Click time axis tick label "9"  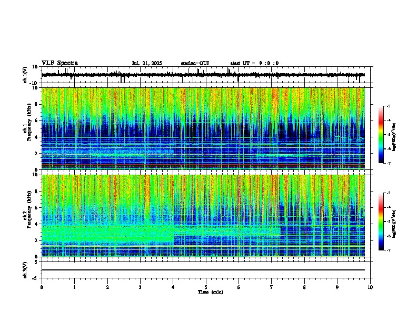(x=337, y=287)
